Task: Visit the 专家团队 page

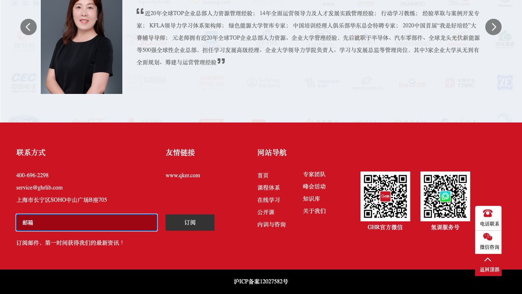Action: 314,174
